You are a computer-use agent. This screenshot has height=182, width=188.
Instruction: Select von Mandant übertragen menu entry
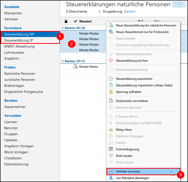[132, 178]
